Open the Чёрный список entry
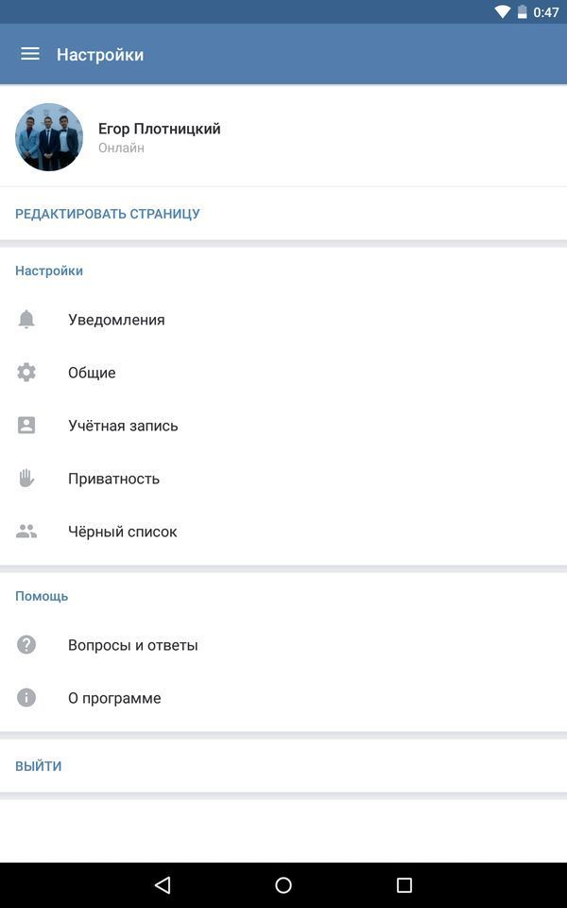Image resolution: width=567 pixels, height=908 pixels. tap(123, 532)
